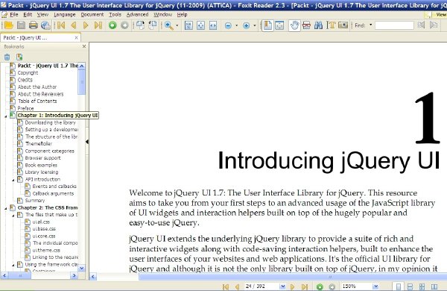
Task: Activate the Snapshot camera tool
Action: pos(343,25)
